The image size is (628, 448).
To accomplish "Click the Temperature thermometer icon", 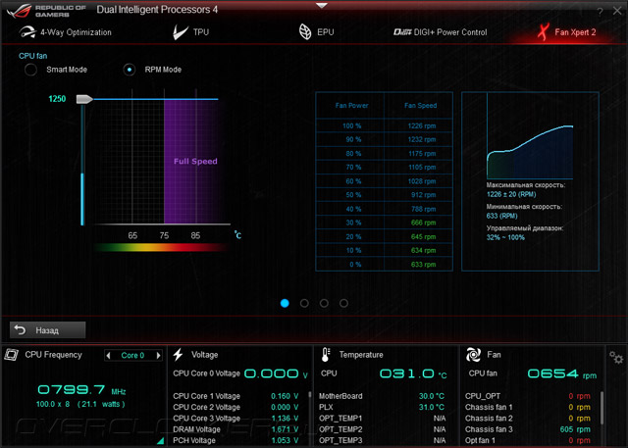I will tap(326, 355).
